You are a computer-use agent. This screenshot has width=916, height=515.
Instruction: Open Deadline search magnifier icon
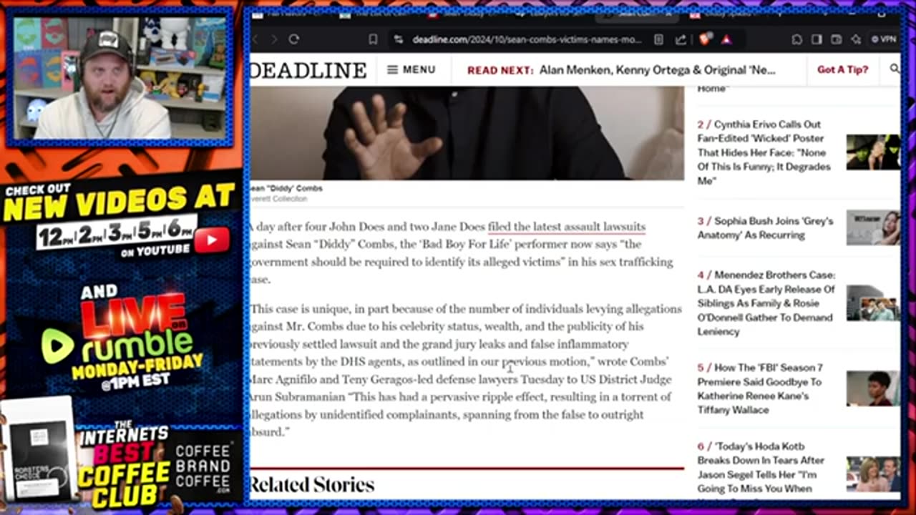tap(895, 69)
